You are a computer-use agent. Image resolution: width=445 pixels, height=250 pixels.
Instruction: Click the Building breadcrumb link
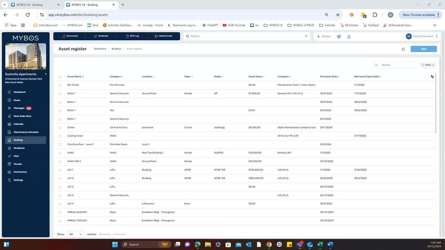coord(116,49)
